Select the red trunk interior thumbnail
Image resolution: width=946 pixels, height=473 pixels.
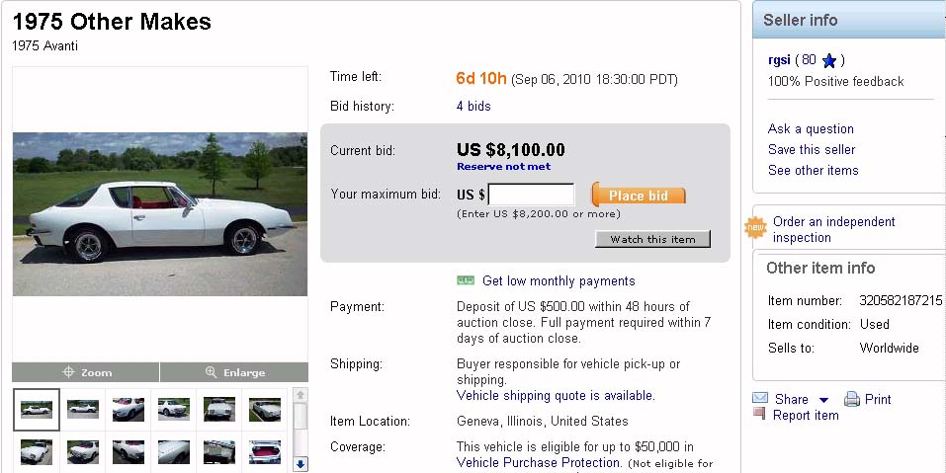coord(265,451)
